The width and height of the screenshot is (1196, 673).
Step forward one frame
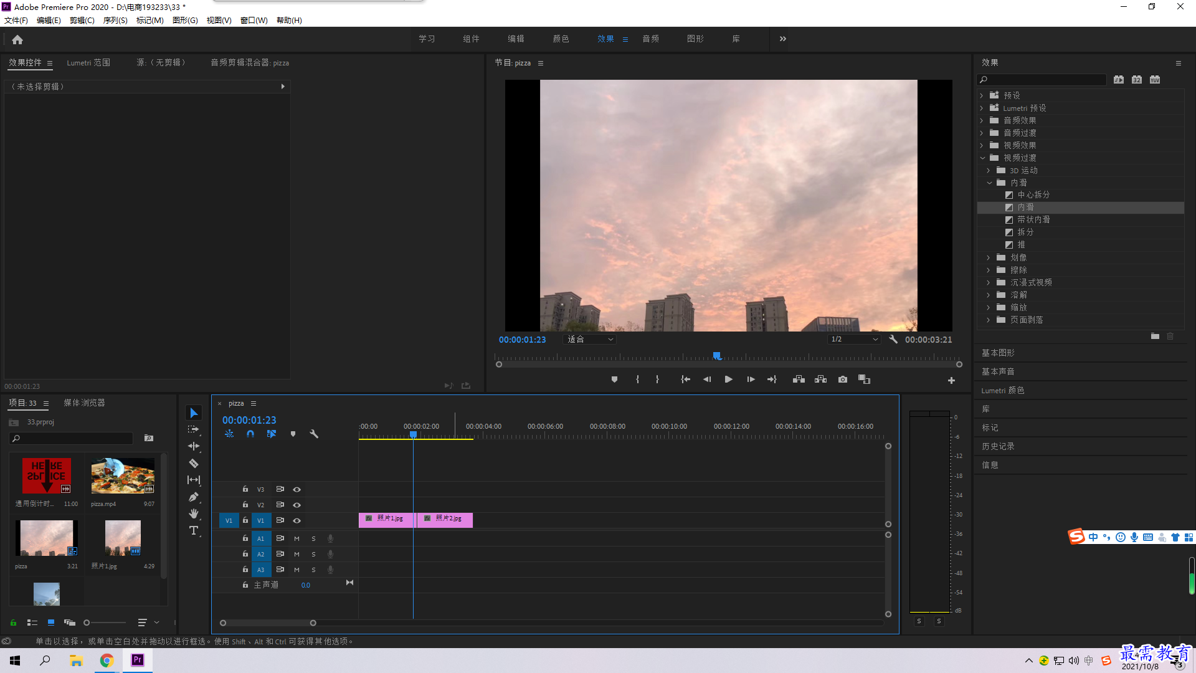pos(751,379)
